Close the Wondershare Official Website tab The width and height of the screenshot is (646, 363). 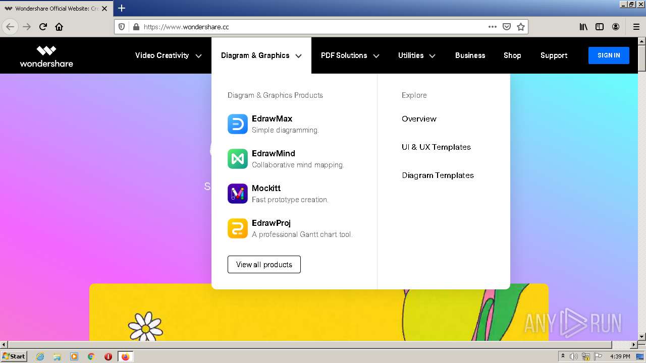[x=104, y=9]
